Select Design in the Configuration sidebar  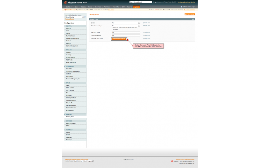click(75, 33)
